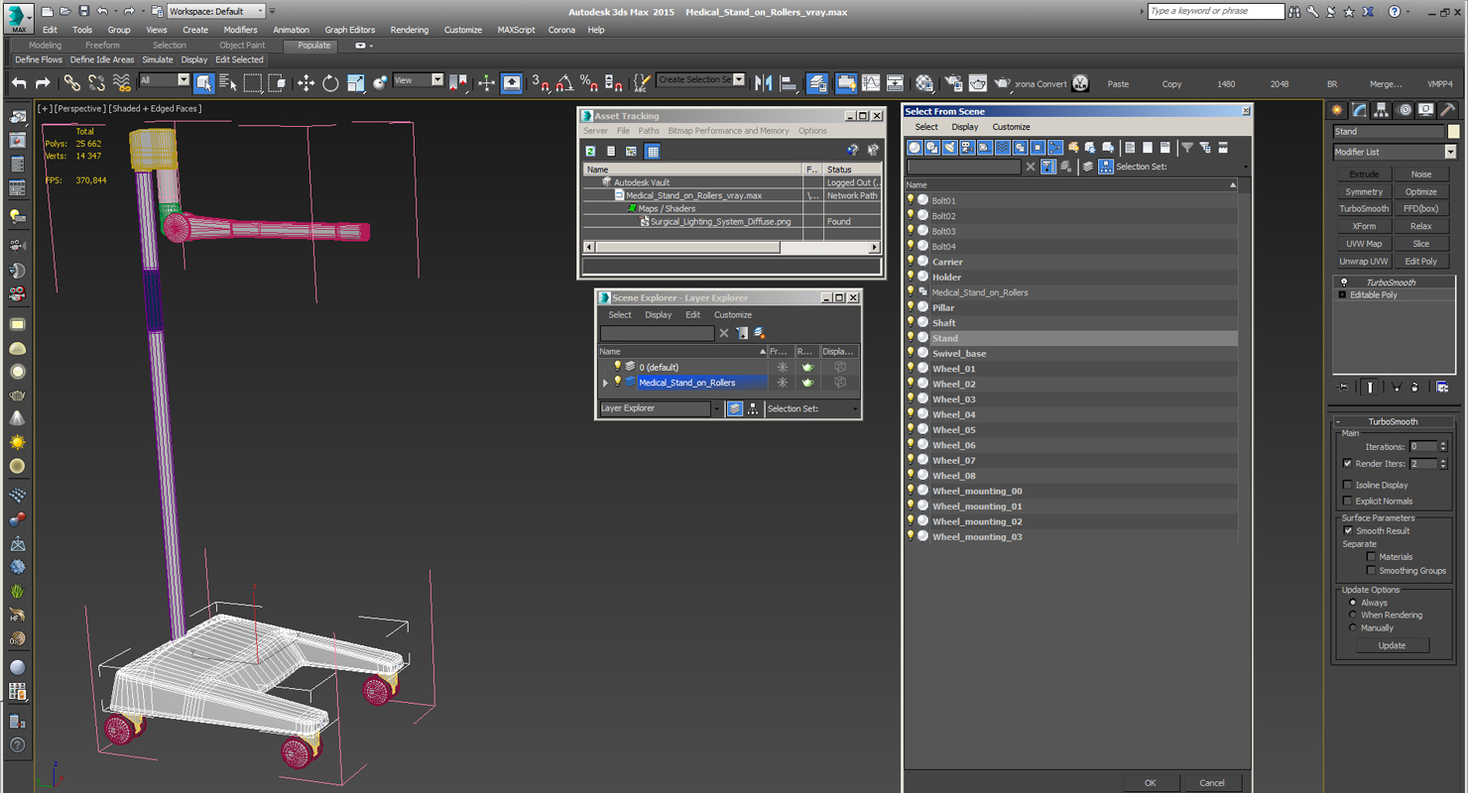Viewport: 1468px width, 793px height.
Task: Click the TurboSmooth Update button
Action: click(x=1392, y=645)
